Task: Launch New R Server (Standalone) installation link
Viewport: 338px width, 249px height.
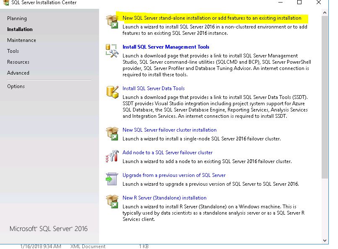Action: (165, 198)
